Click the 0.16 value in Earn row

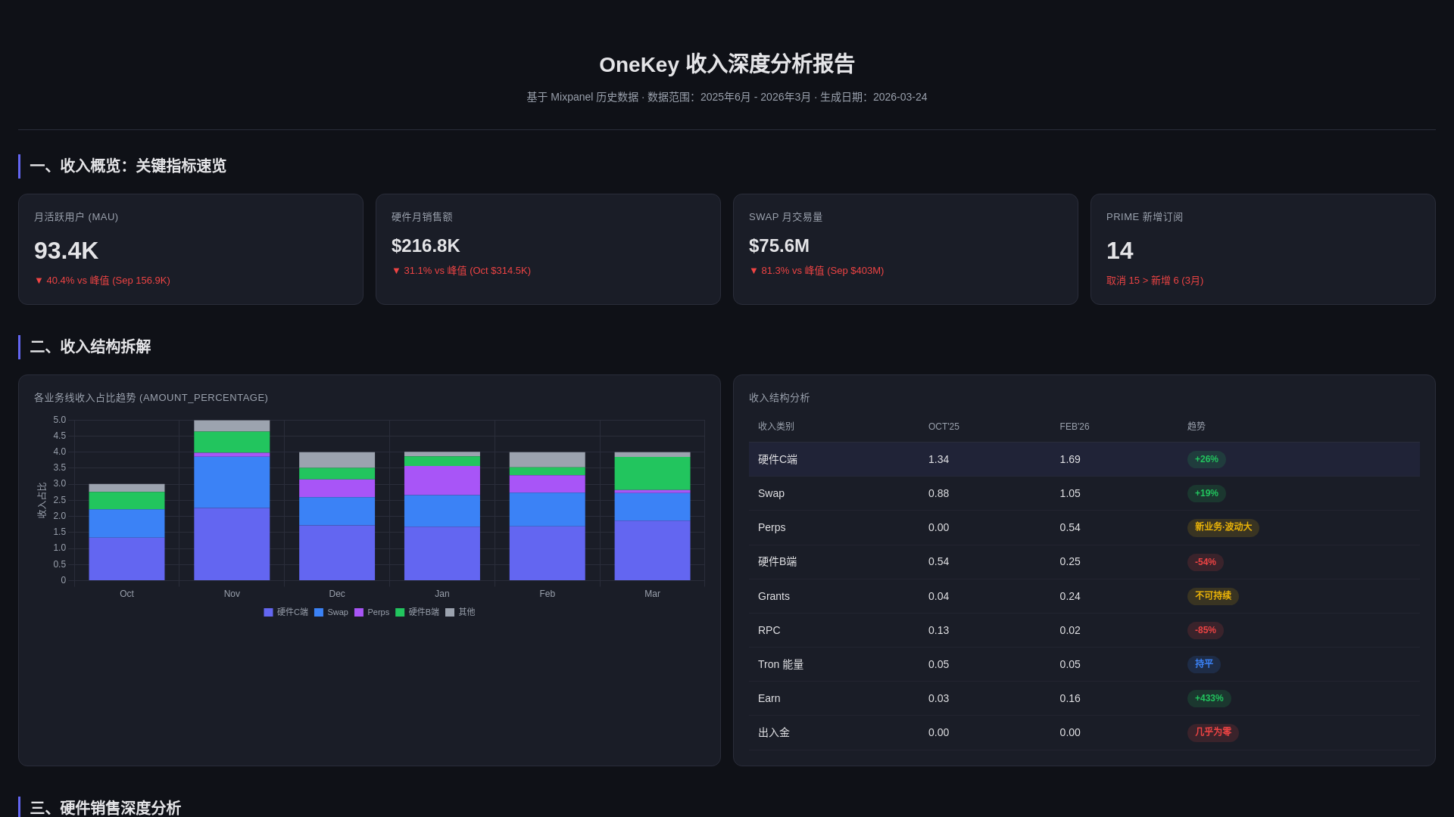point(1070,698)
